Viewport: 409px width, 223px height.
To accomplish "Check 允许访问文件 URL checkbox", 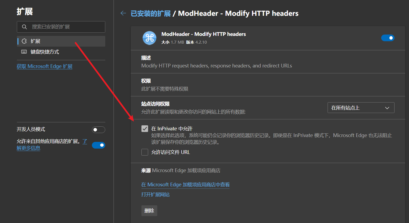I will [x=145, y=152].
